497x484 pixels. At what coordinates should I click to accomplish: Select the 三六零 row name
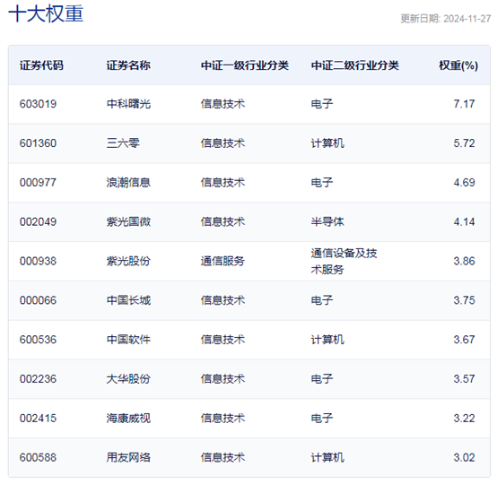(x=123, y=143)
